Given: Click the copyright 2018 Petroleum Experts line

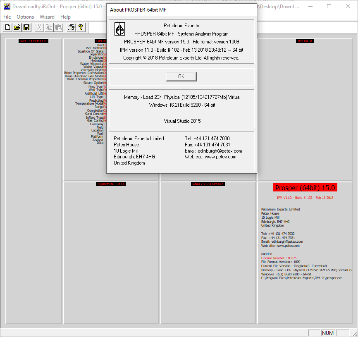Looking at the screenshot, I should 181,58.
